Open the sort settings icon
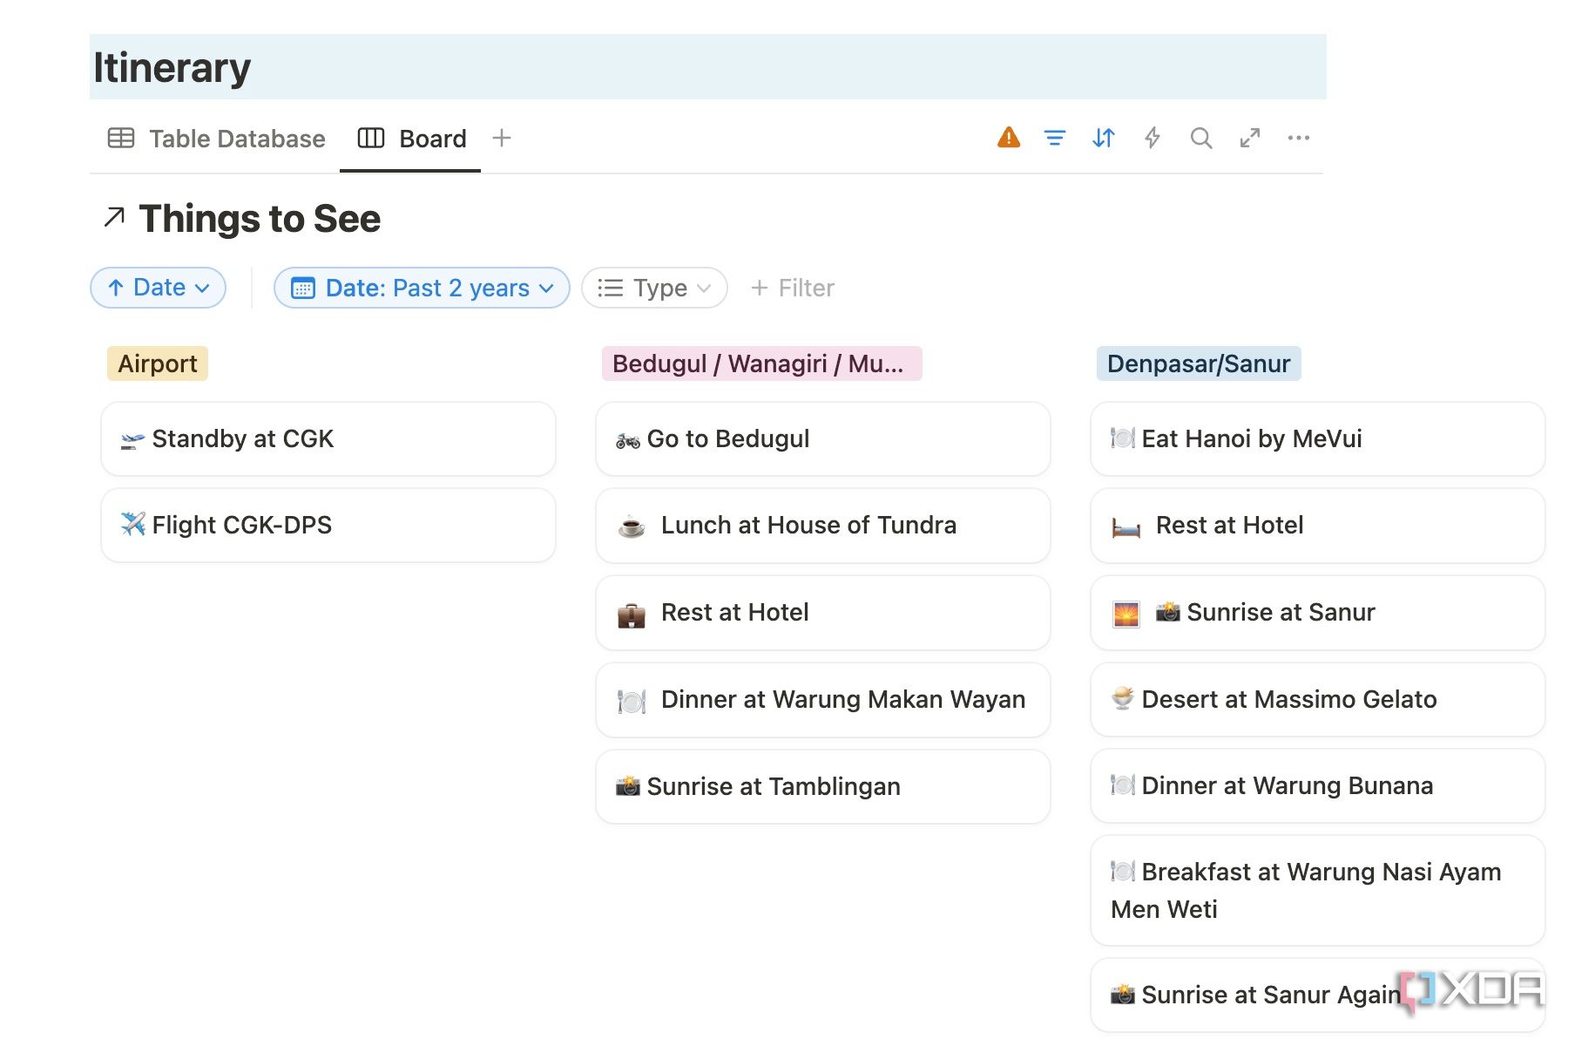 1102,138
